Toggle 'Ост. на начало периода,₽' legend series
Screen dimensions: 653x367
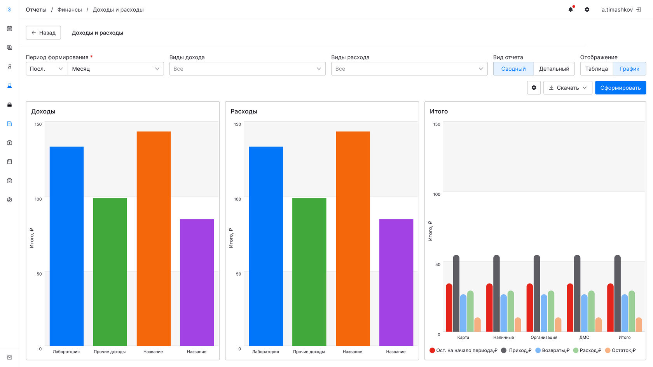(x=463, y=350)
